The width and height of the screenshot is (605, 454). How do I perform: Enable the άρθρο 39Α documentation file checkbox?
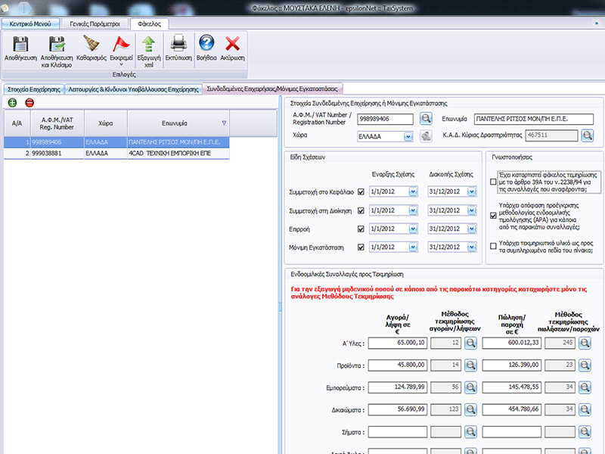(494, 182)
